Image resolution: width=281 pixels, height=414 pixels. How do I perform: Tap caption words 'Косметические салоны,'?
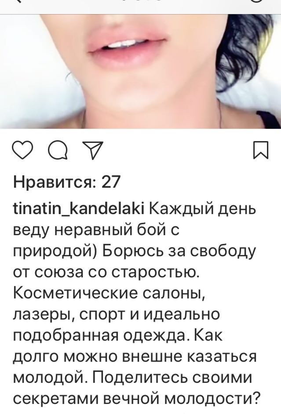coord(109,294)
